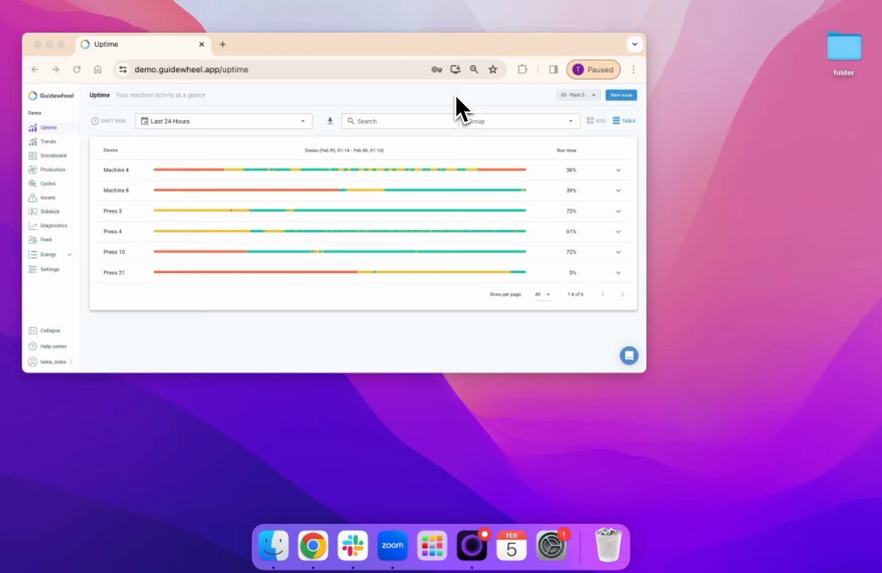The height and width of the screenshot is (573, 882).
Task: Open Finder from the dock
Action: click(x=273, y=545)
